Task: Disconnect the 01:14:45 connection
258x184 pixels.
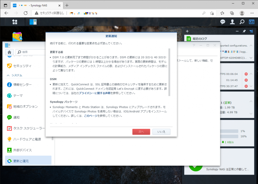Action: (x=246, y=80)
